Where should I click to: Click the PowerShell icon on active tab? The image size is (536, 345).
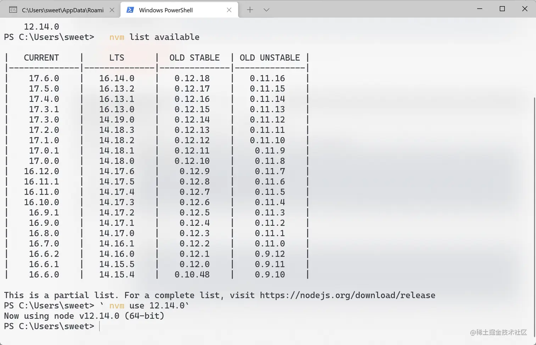[x=130, y=10]
